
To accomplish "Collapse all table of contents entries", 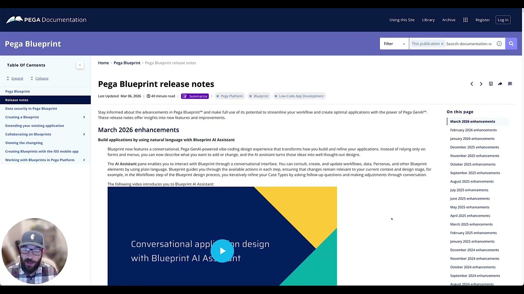I will click(39, 78).
